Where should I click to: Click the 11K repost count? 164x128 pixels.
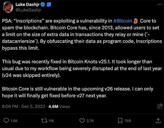coord(51,121)
